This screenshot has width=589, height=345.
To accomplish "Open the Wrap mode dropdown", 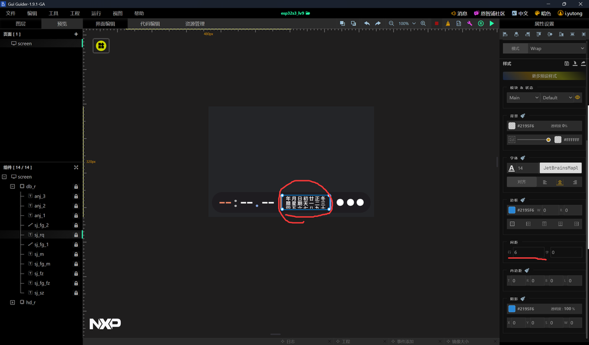I will [x=557, y=48].
